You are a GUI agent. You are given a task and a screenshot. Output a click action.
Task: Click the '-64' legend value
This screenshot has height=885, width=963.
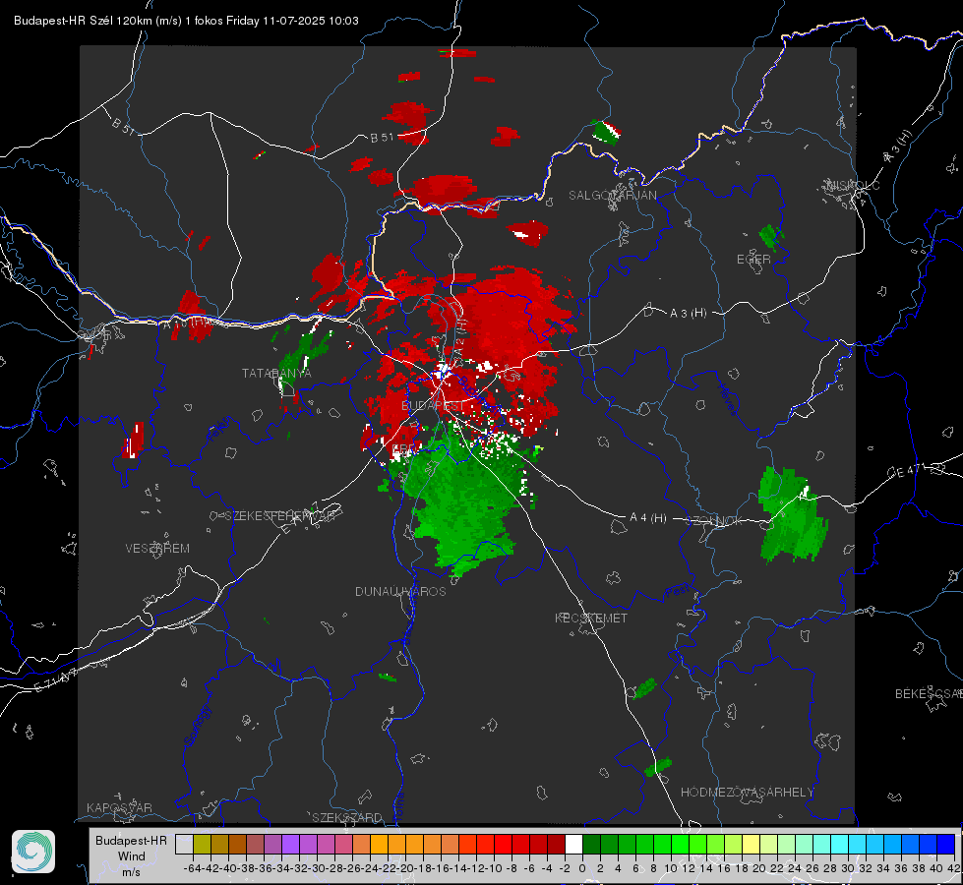pos(193,868)
